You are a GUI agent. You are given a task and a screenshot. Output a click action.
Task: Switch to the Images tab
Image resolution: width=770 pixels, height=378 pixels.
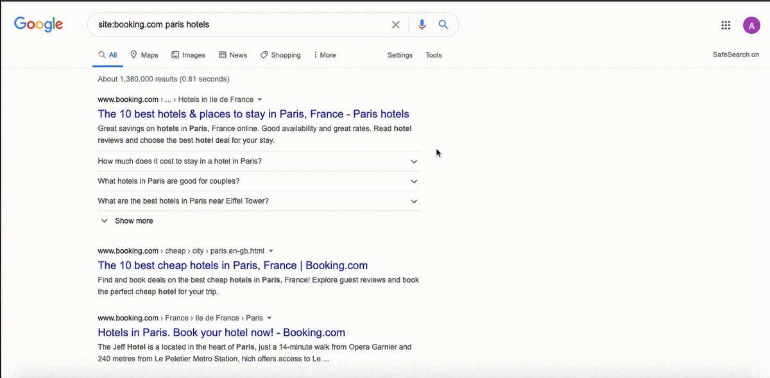(x=188, y=55)
